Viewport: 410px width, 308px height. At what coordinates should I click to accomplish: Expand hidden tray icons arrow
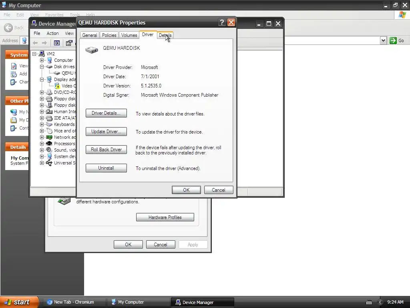click(x=380, y=302)
